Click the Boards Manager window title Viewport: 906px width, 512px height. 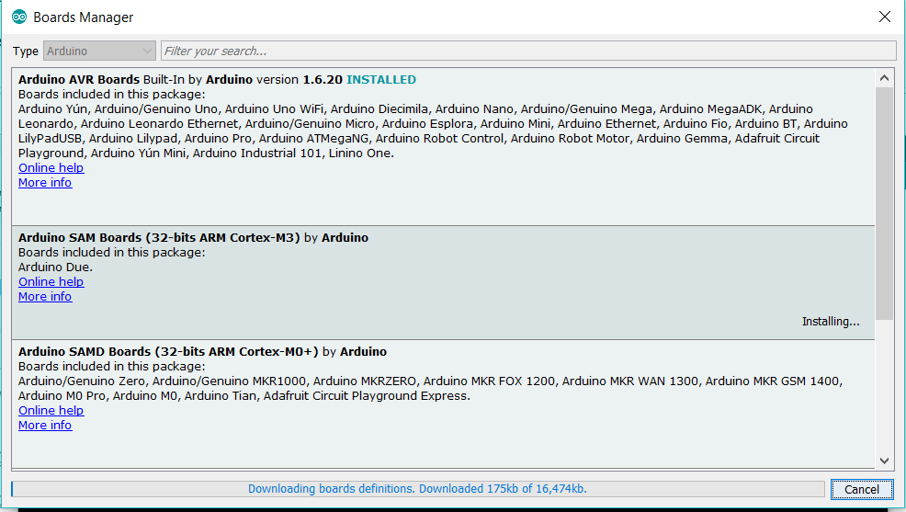tap(84, 17)
